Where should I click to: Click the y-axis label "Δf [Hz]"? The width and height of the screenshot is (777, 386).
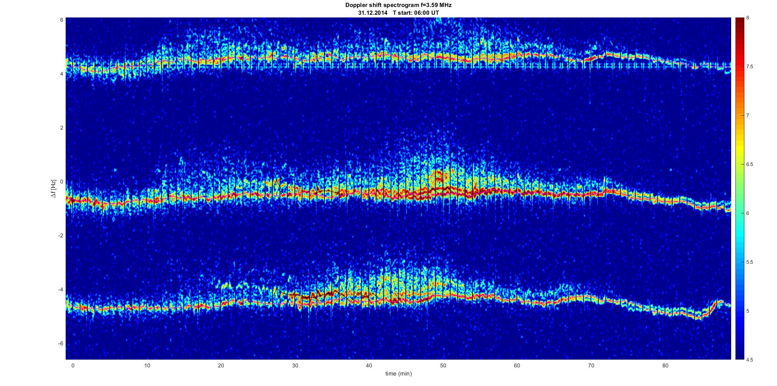point(53,189)
